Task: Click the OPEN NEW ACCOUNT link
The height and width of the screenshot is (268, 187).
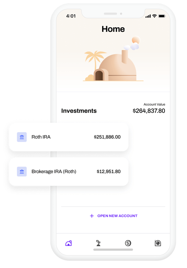Action: coord(117,216)
